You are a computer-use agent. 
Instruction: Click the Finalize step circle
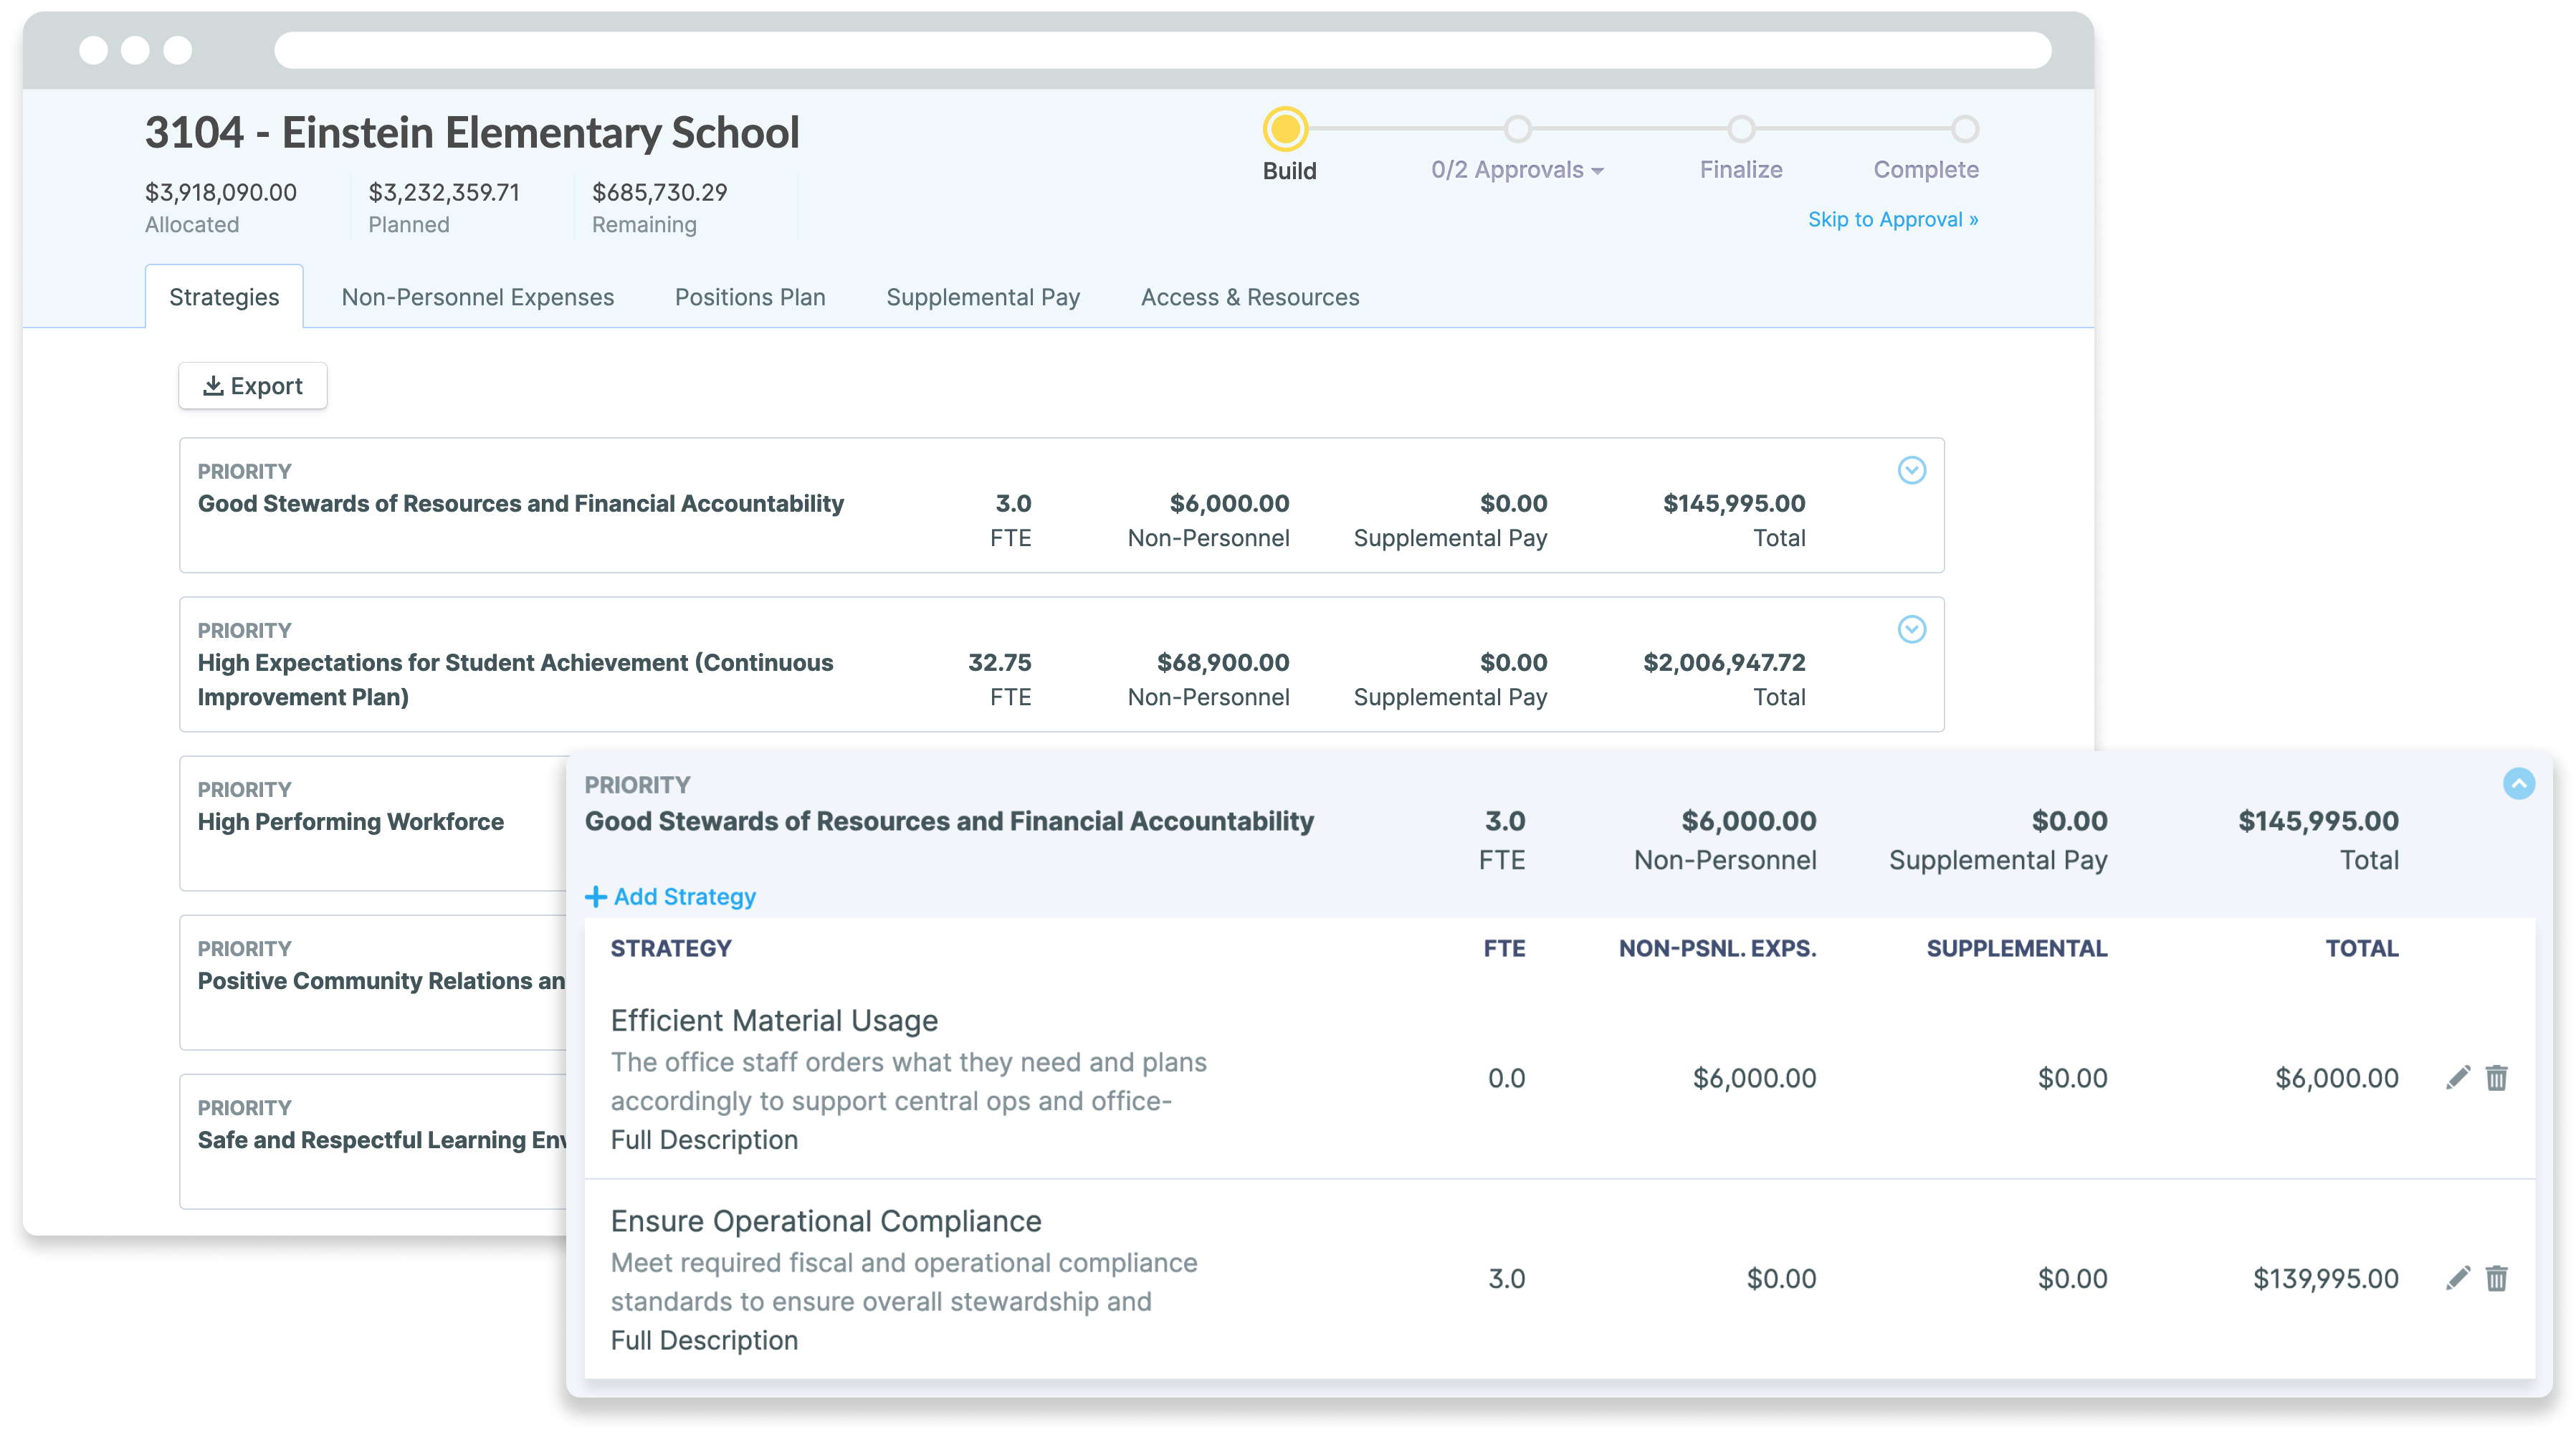click(x=1741, y=129)
